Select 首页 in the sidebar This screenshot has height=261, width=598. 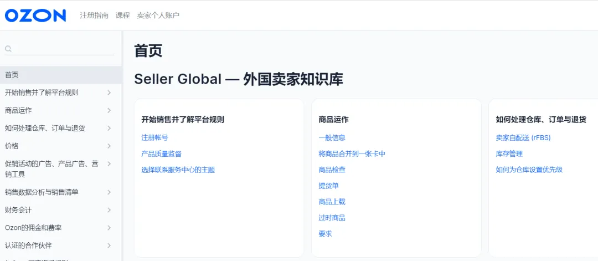click(61, 75)
